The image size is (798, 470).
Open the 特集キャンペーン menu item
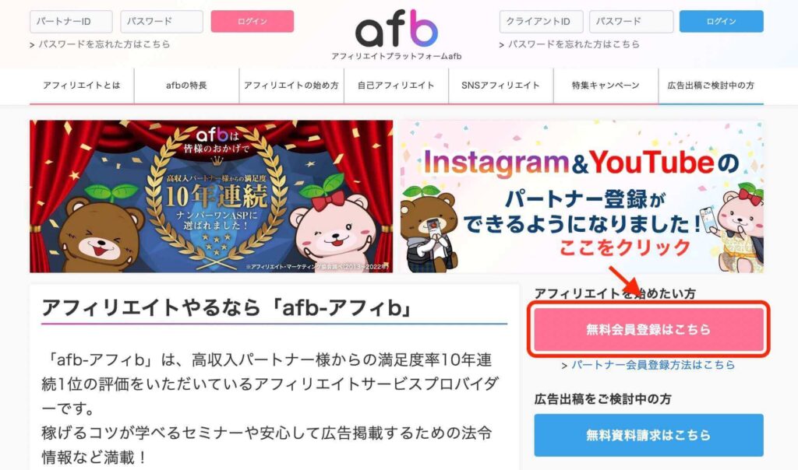[x=606, y=86]
